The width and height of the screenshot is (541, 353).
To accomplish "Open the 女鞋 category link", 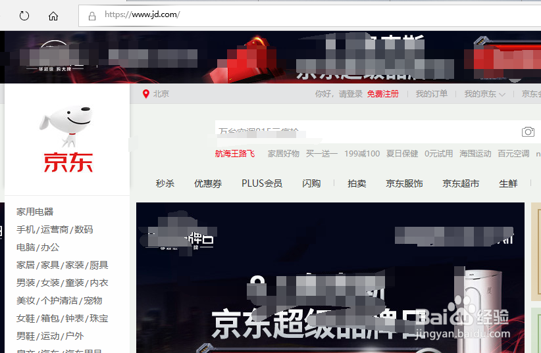I will point(25,318).
